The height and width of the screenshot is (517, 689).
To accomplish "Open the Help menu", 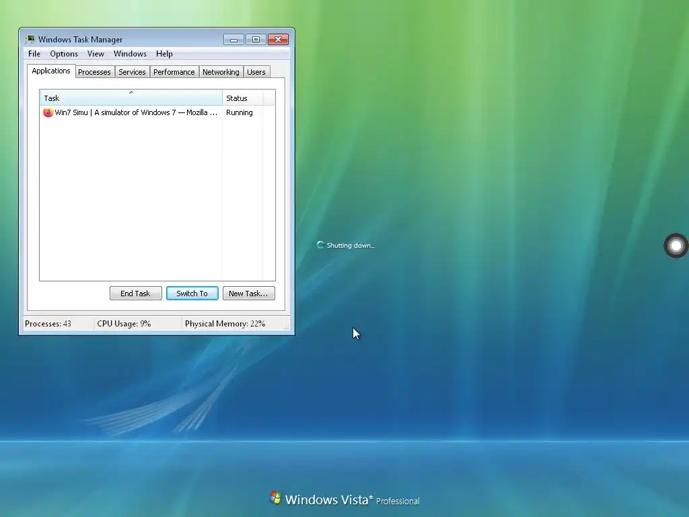I will [164, 54].
